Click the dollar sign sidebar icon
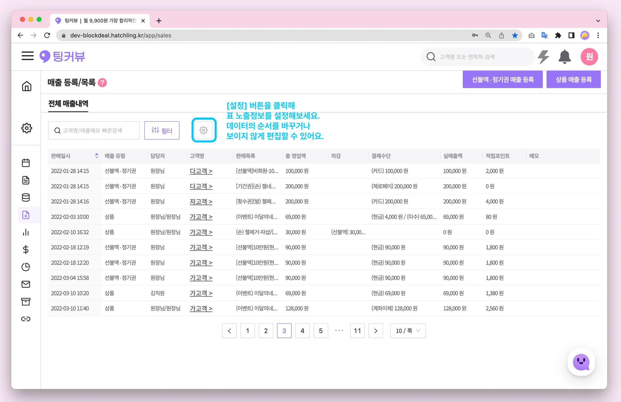This screenshot has width=621, height=402. (x=26, y=249)
